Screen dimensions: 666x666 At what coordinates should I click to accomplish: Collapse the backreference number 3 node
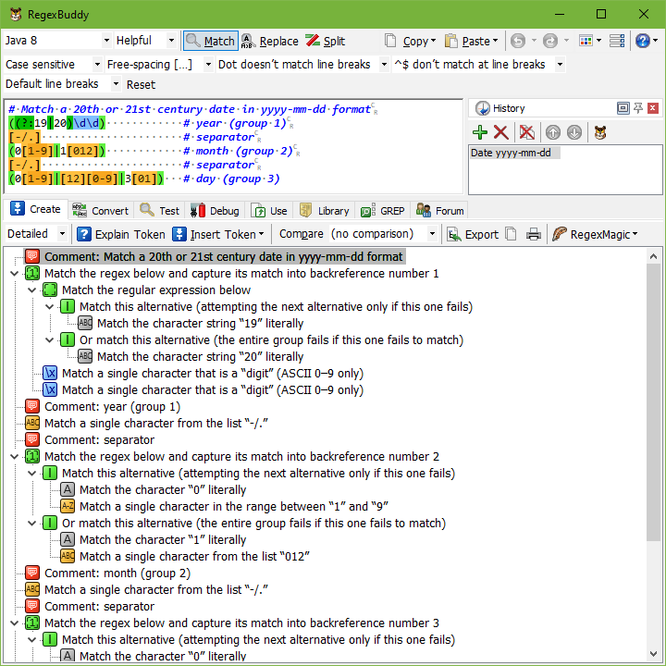tap(15, 623)
